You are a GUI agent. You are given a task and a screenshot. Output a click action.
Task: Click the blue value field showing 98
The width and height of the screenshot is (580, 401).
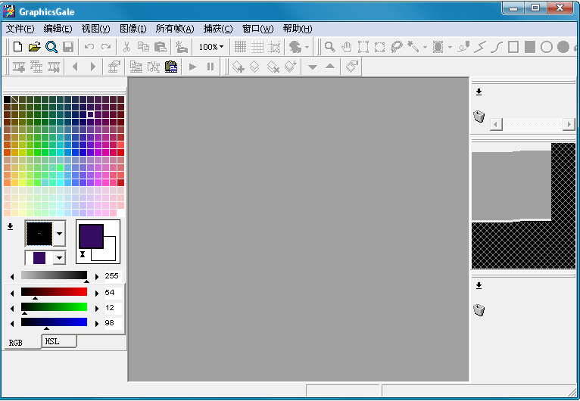pyautogui.click(x=113, y=322)
